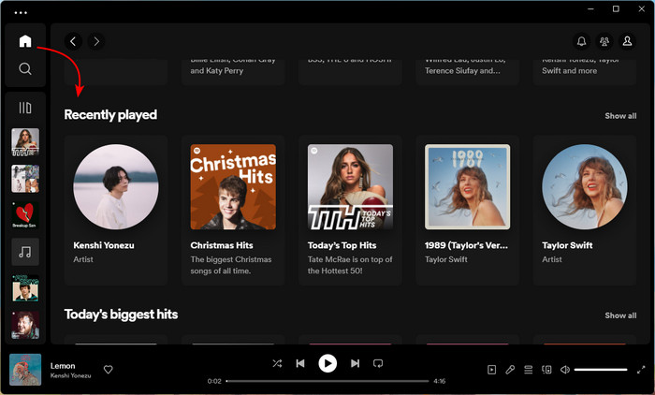Toggle repeat mode
The width and height of the screenshot is (655, 395).
(x=378, y=364)
